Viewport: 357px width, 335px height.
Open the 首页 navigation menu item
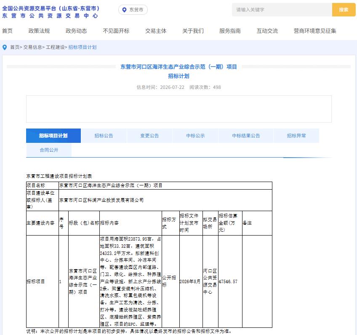7,31
